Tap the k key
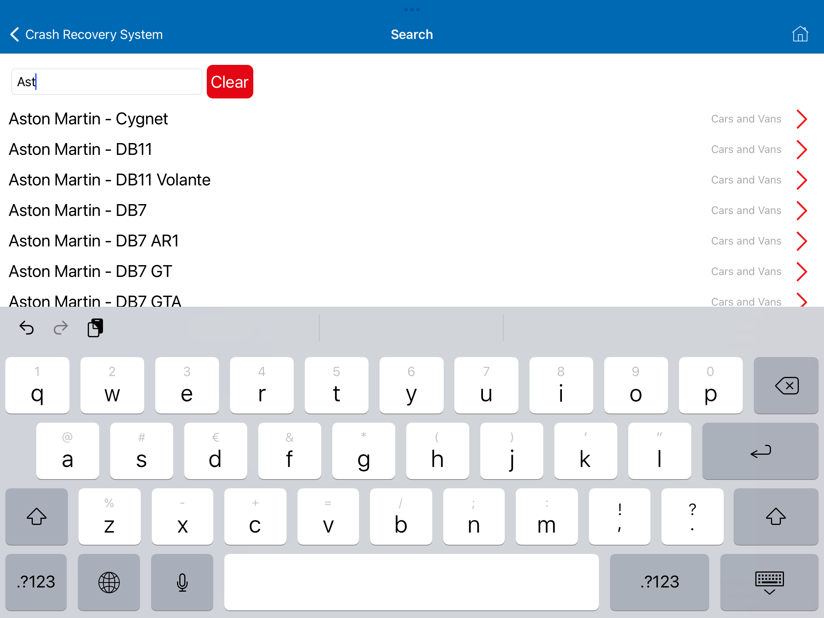Viewport: 824px width, 618px height. (586, 451)
